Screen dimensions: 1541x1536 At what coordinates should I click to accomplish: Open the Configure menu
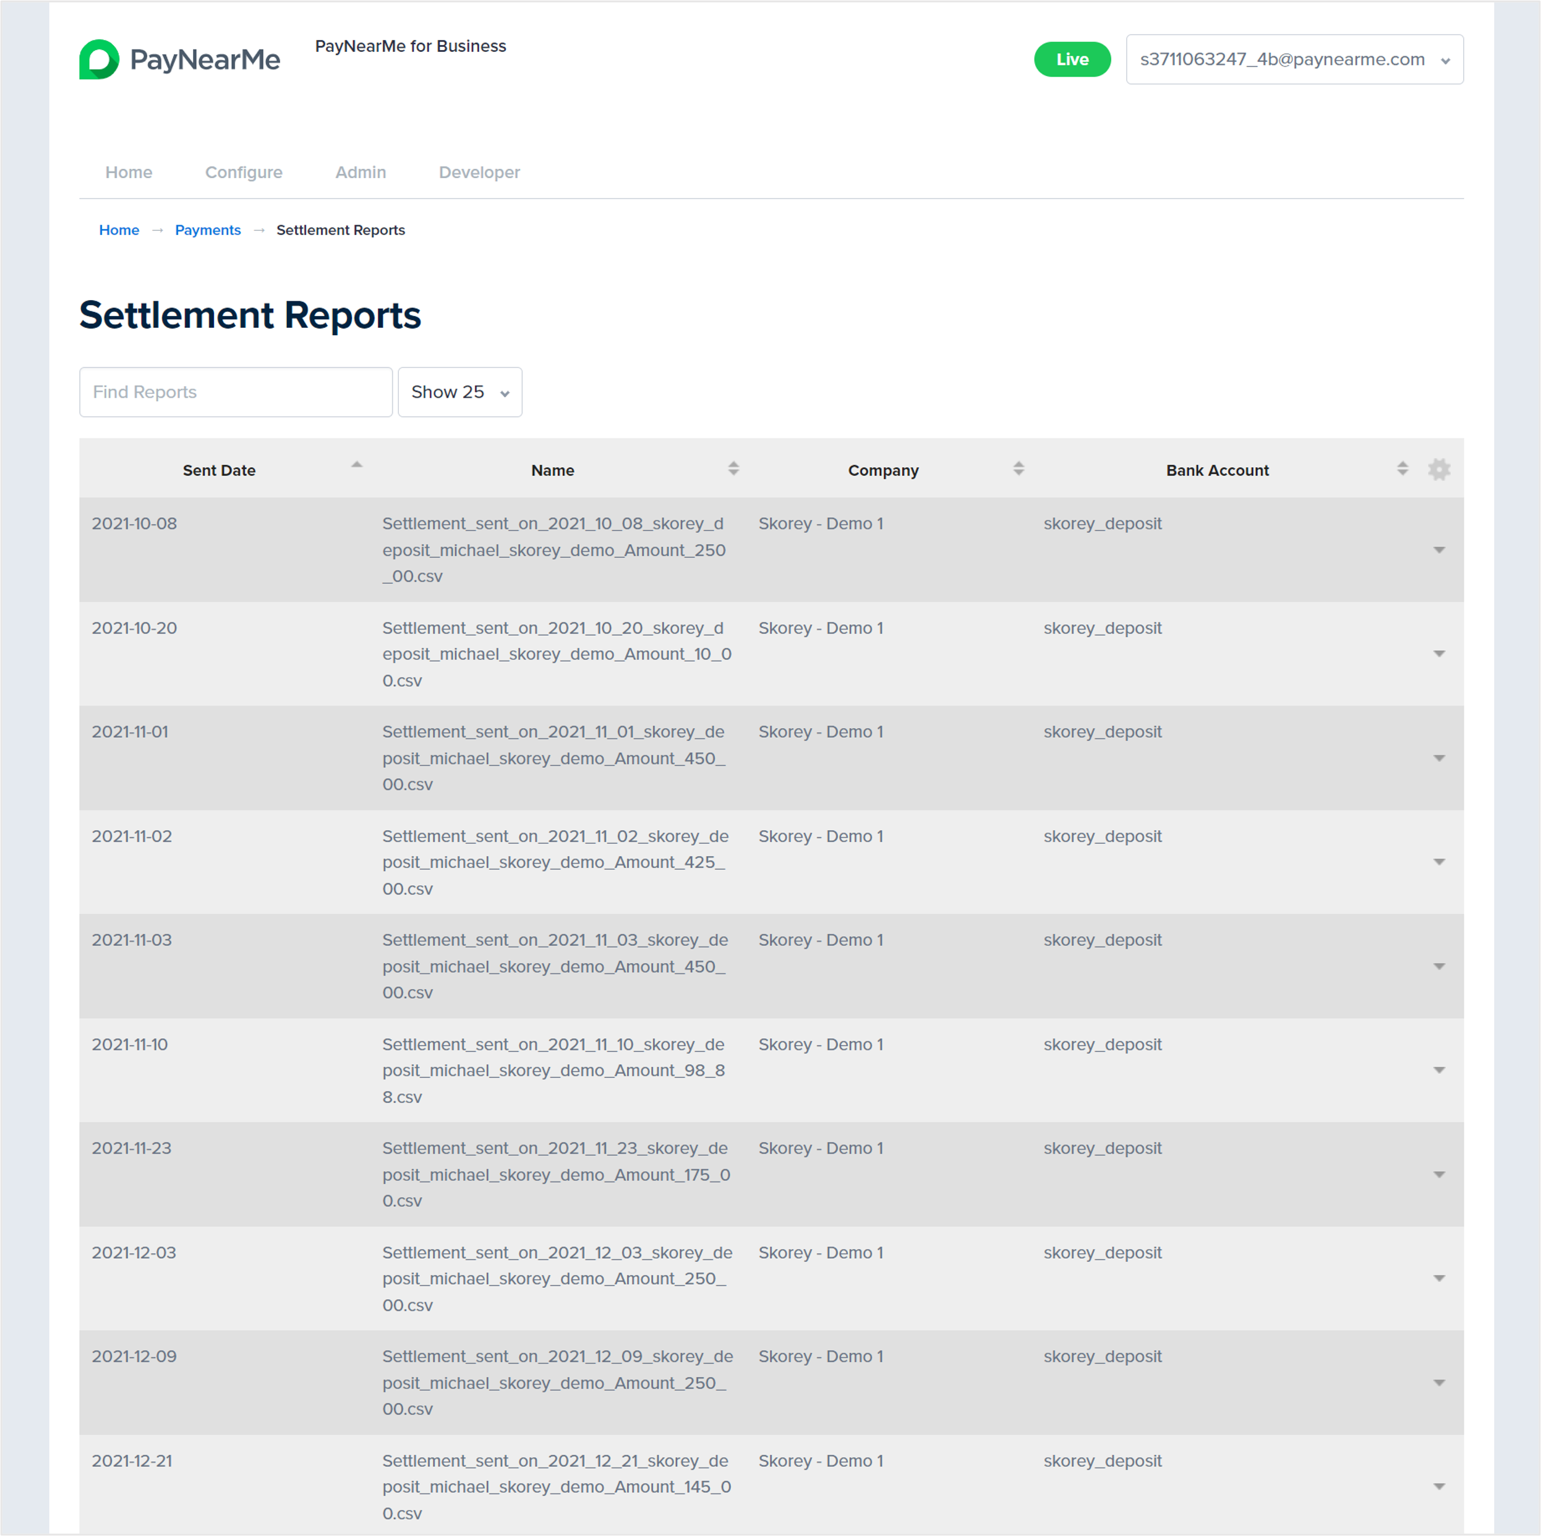point(243,173)
